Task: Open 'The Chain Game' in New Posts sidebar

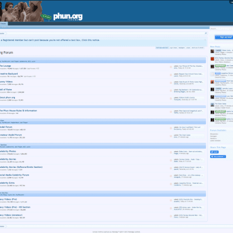Action: click(221, 104)
